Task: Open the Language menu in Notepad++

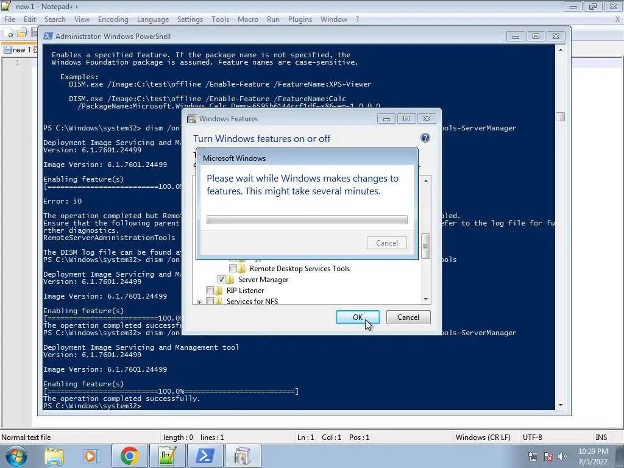Action: (153, 19)
